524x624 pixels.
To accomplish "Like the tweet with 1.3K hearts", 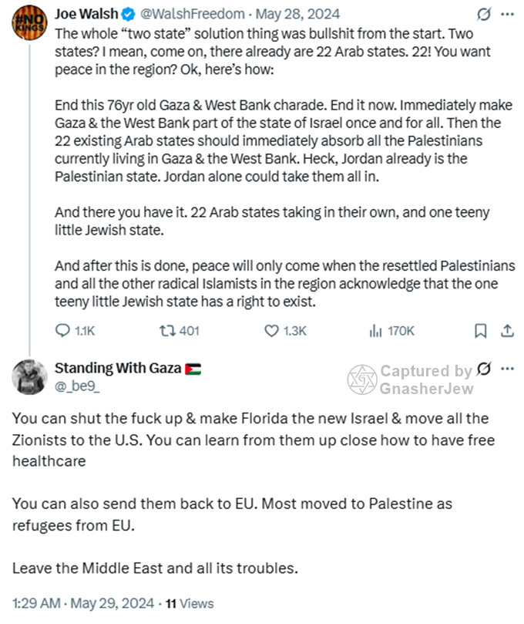I will point(271,330).
